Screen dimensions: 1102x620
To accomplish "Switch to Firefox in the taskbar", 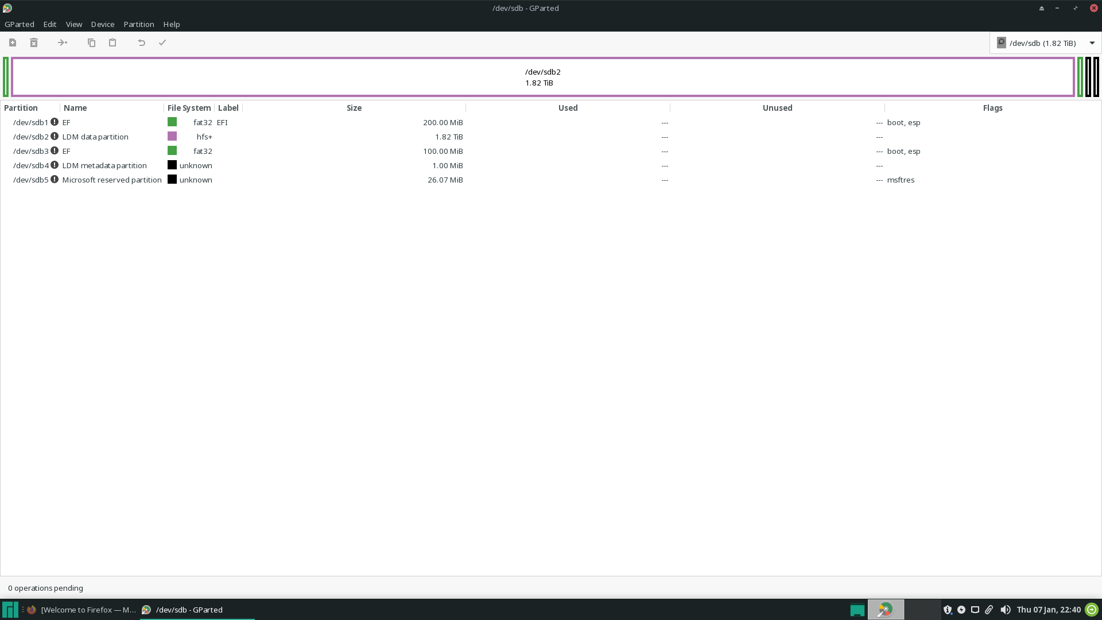I will click(x=80, y=610).
